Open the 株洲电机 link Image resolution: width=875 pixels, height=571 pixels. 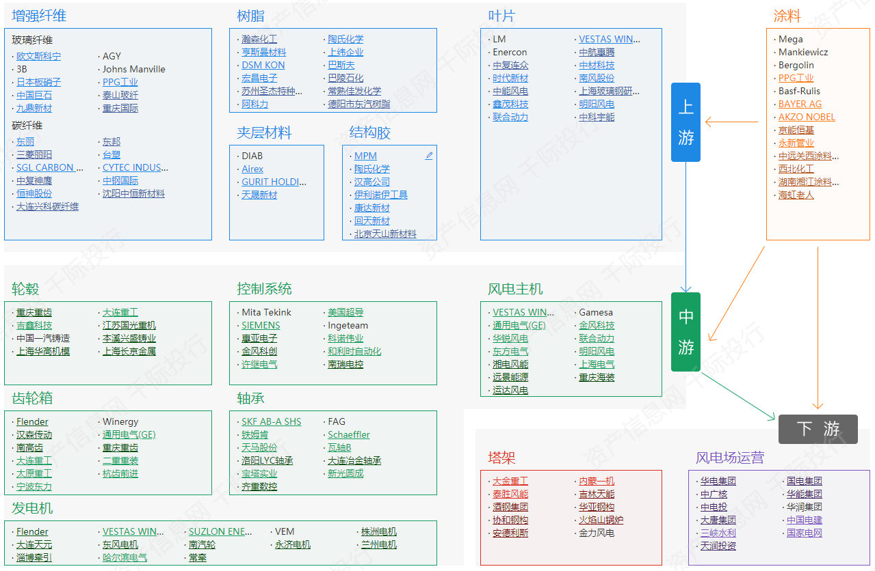(x=379, y=531)
